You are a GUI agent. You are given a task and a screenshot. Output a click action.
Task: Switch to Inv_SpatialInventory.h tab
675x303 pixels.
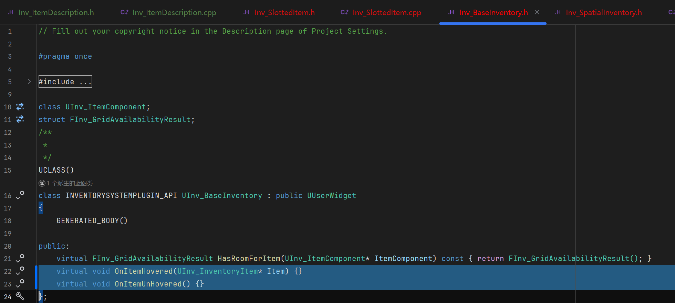point(604,13)
